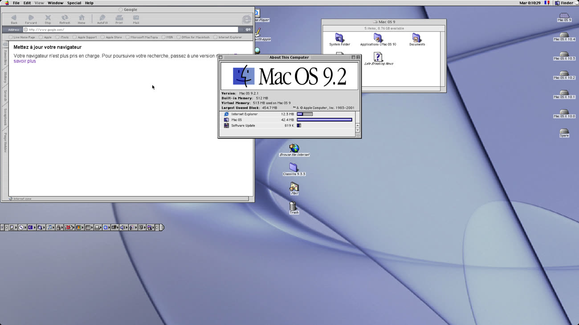
Task: Open the Special menu
Action: point(74,3)
